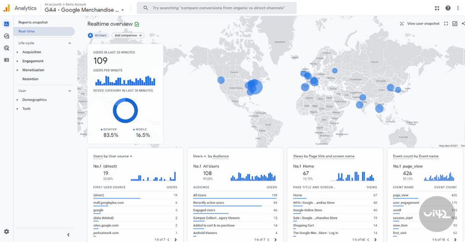465x242 pixels.
Task: Open Reports snapshot
Action: 33,22
